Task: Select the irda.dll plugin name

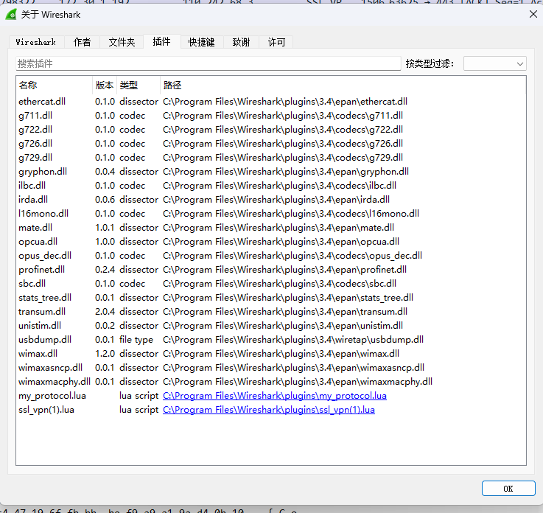Action: [x=33, y=200]
